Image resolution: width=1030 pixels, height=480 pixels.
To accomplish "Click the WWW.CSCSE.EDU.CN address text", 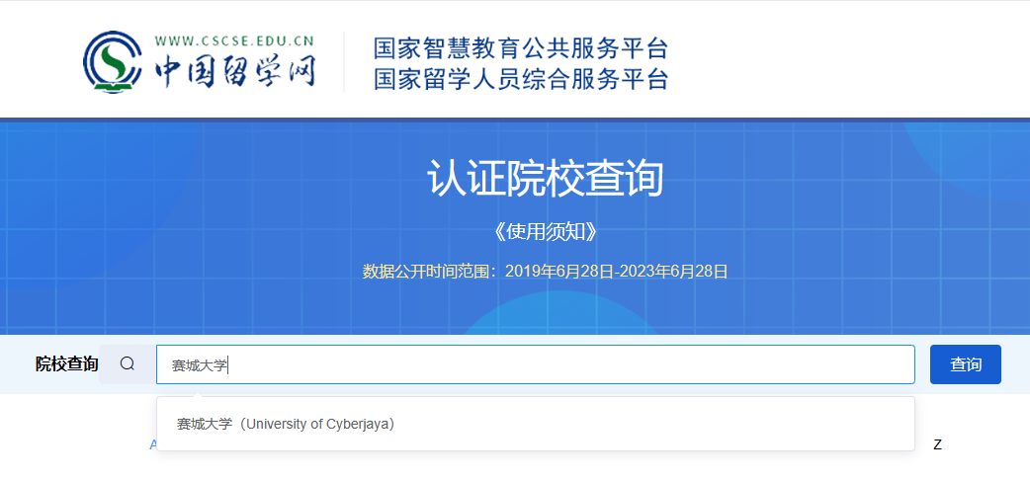I will [234, 41].
